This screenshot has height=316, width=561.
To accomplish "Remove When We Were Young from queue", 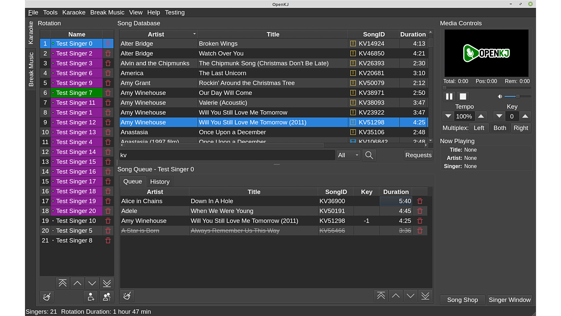I will pyautogui.click(x=420, y=211).
